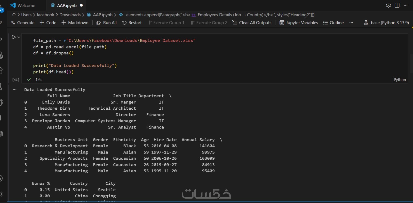Open the cell output actions ellipsis menu

[x=15, y=90]
